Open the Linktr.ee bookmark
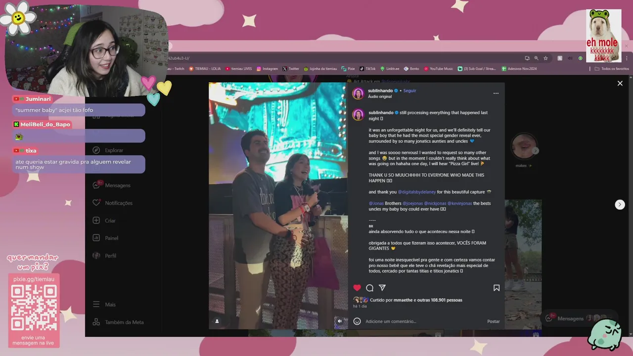633x356 pixels. (x=390, y=69)
